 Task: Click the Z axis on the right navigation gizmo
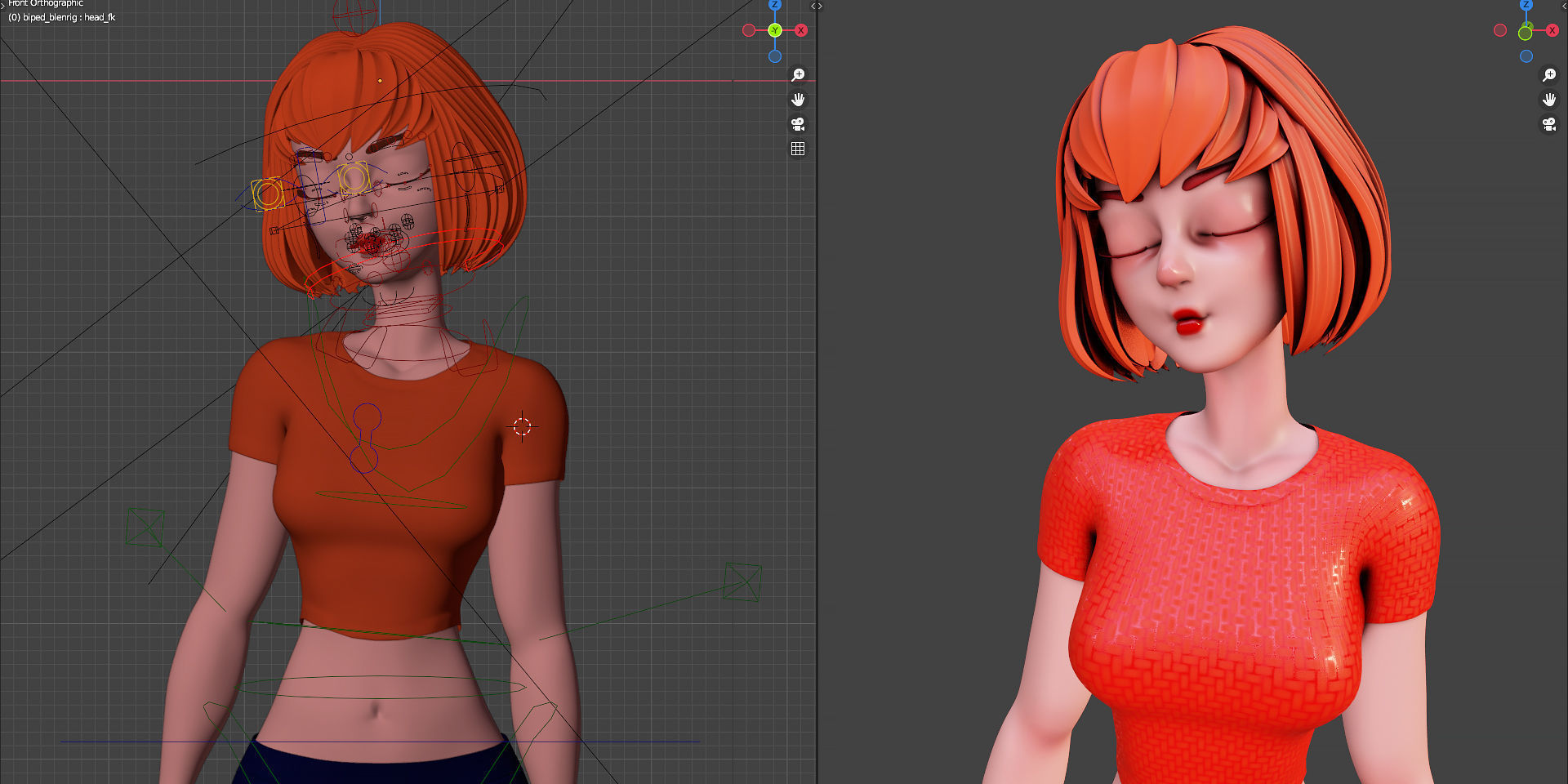[x=1526, y=6]
